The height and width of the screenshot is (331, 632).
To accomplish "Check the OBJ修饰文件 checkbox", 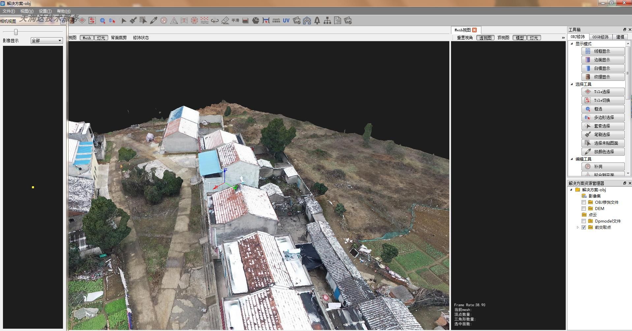I will click(584, 202).
